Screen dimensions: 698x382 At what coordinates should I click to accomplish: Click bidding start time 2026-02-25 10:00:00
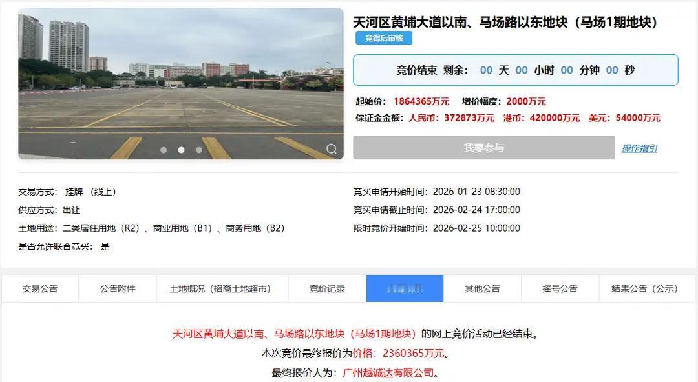[476, 228]
